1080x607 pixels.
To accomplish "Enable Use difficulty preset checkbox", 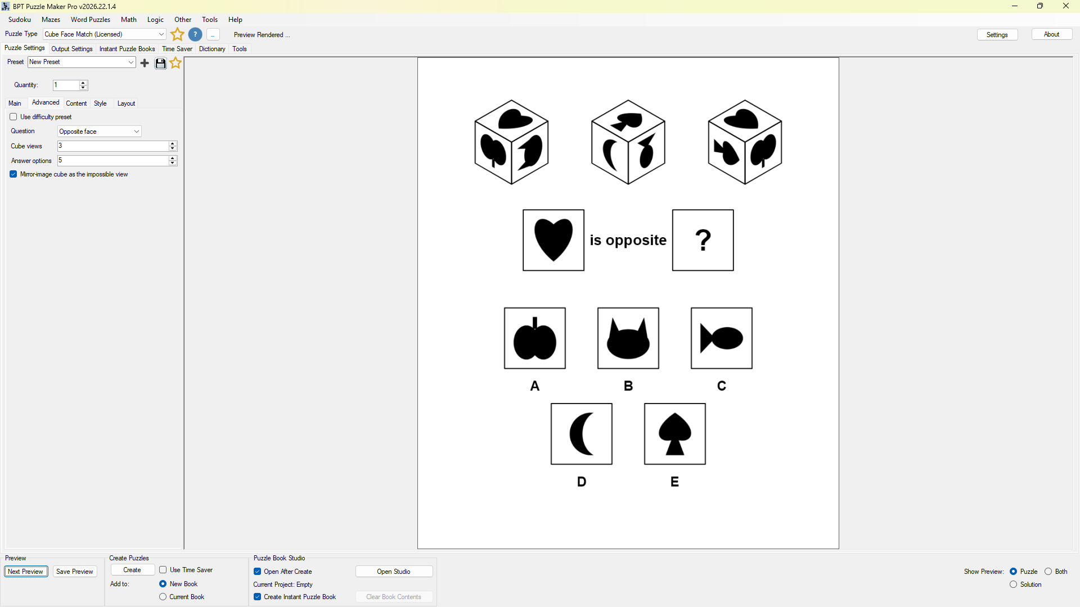I will tap(13, 117).
